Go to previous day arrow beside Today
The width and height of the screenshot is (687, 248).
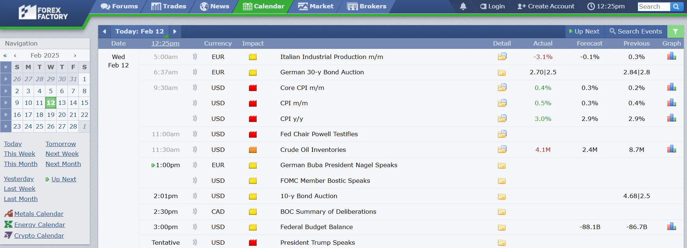click(104, 32)
